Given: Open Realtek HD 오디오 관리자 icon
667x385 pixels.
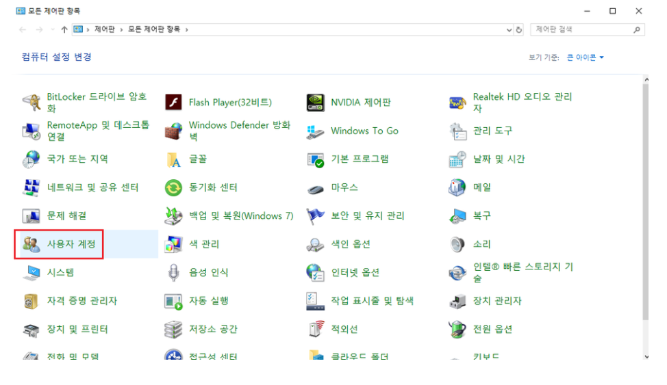Looking at the screenshot, I should [457, 103].
